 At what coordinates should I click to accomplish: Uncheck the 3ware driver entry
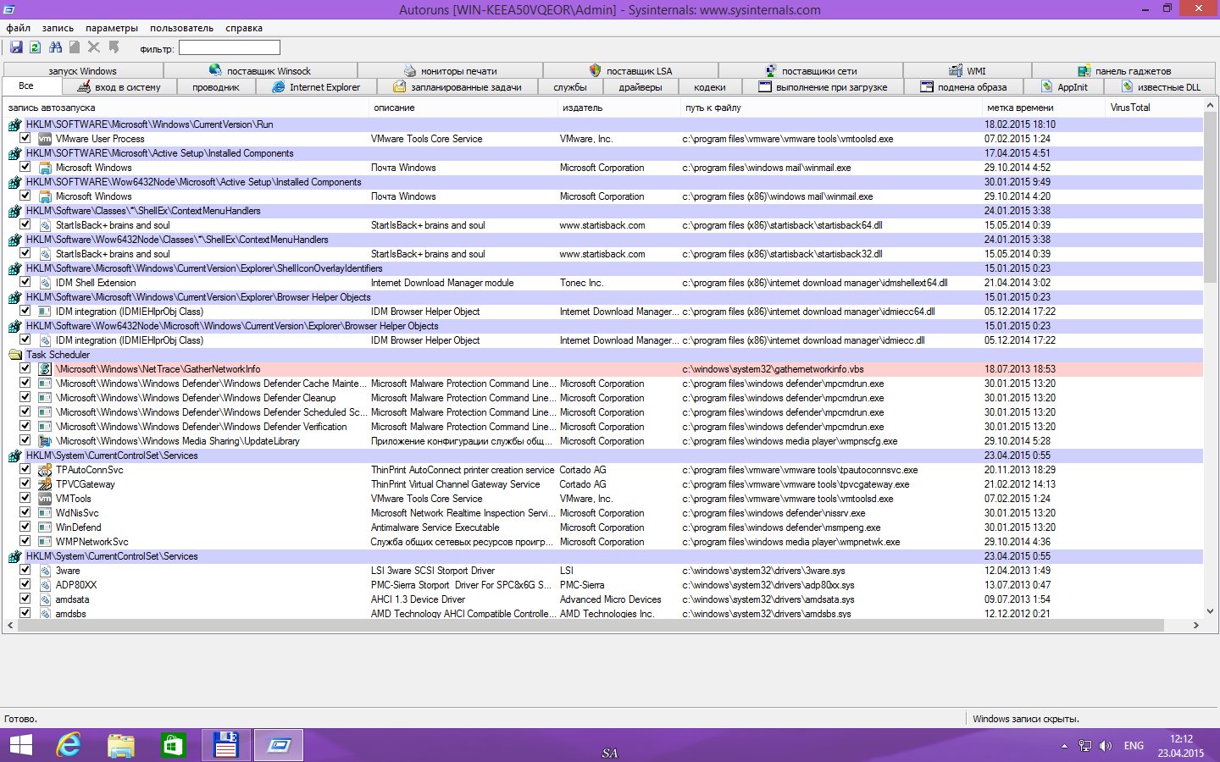coord(25,570)
